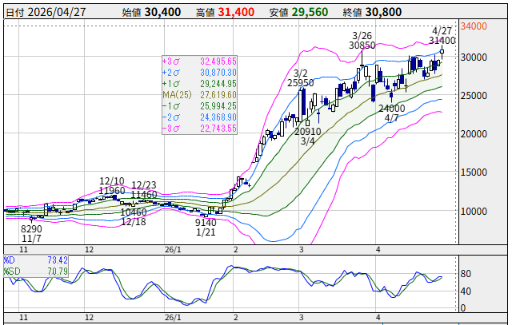The width and height of the screenshot is (512, 325).
Task: Click the +3σ 32,495.65 legend row
Action: (x=199, y=61)
